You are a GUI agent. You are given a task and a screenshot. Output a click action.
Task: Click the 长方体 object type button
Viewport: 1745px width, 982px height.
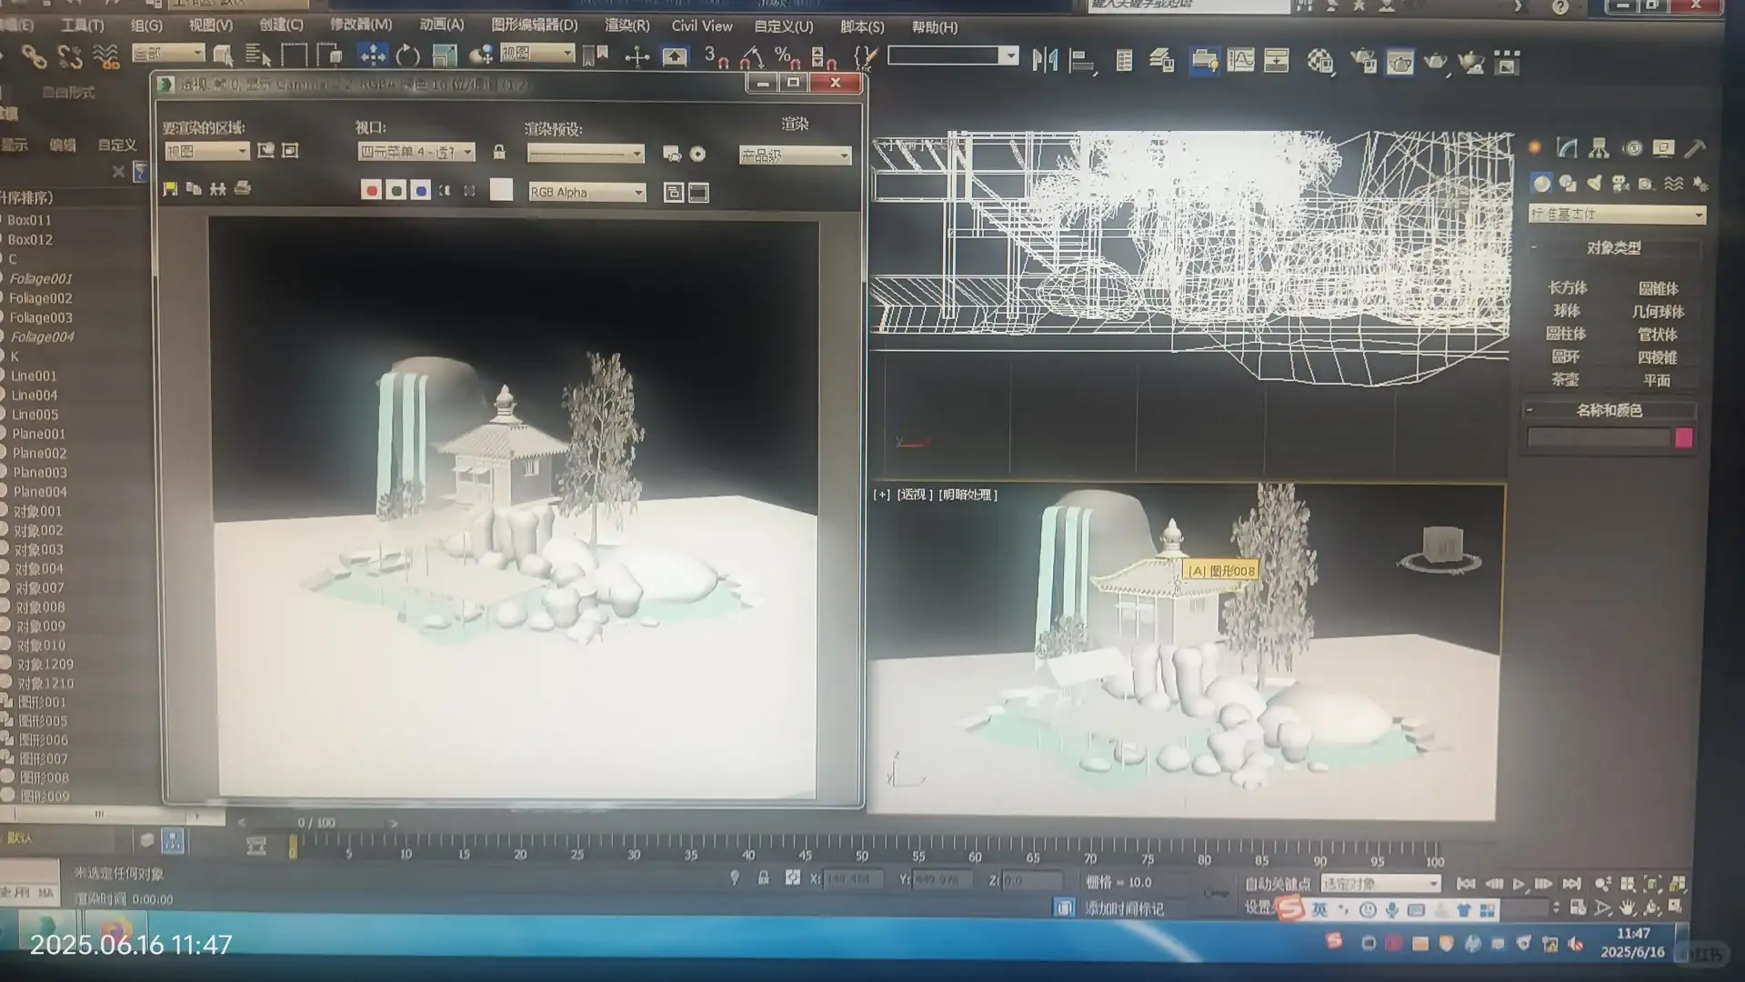[1567, 288]
